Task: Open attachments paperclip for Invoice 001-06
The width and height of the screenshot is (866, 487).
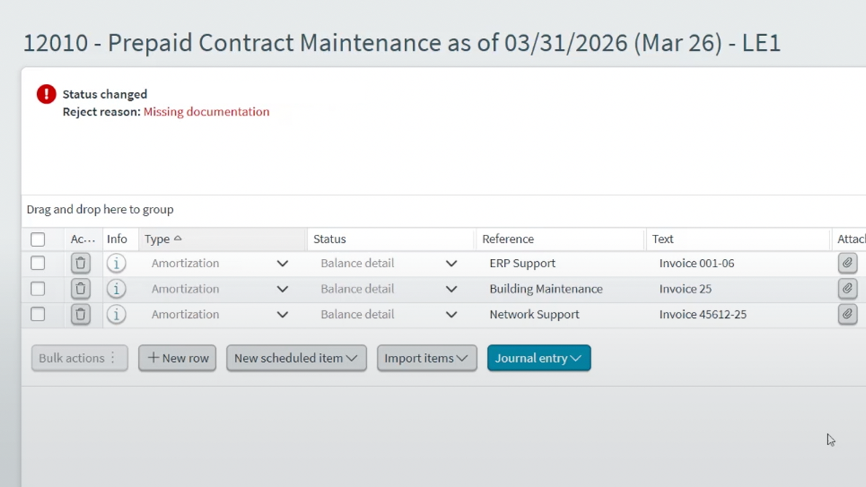Action: tap(847, 263)
